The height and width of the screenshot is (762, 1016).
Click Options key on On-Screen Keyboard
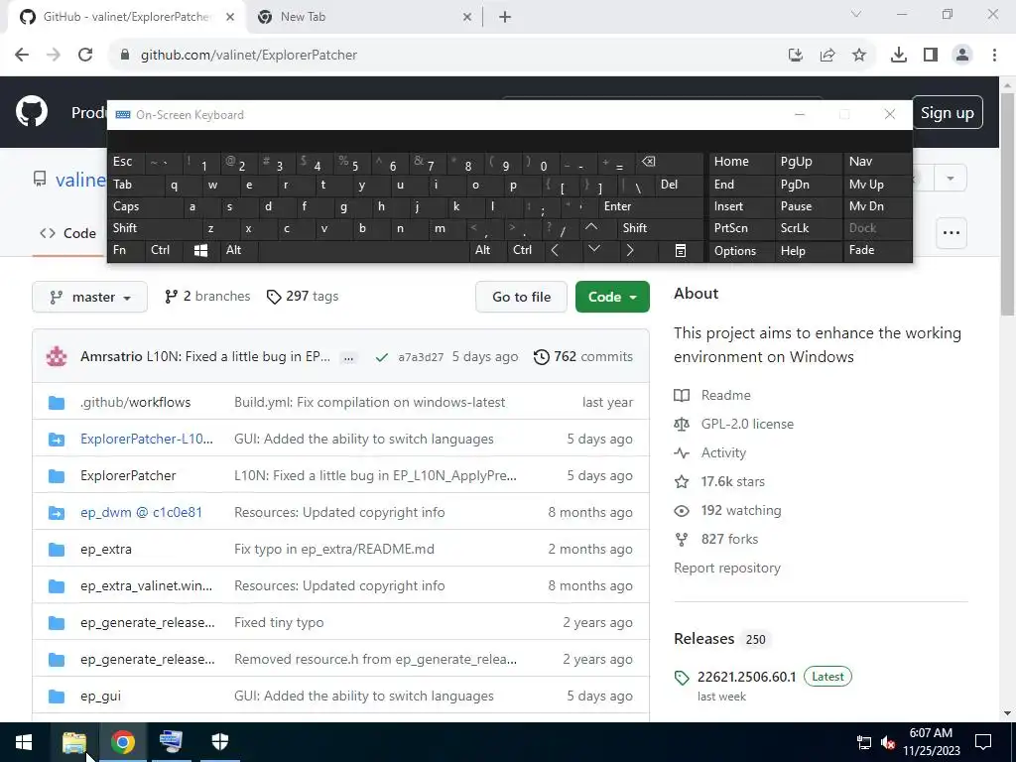741,250
